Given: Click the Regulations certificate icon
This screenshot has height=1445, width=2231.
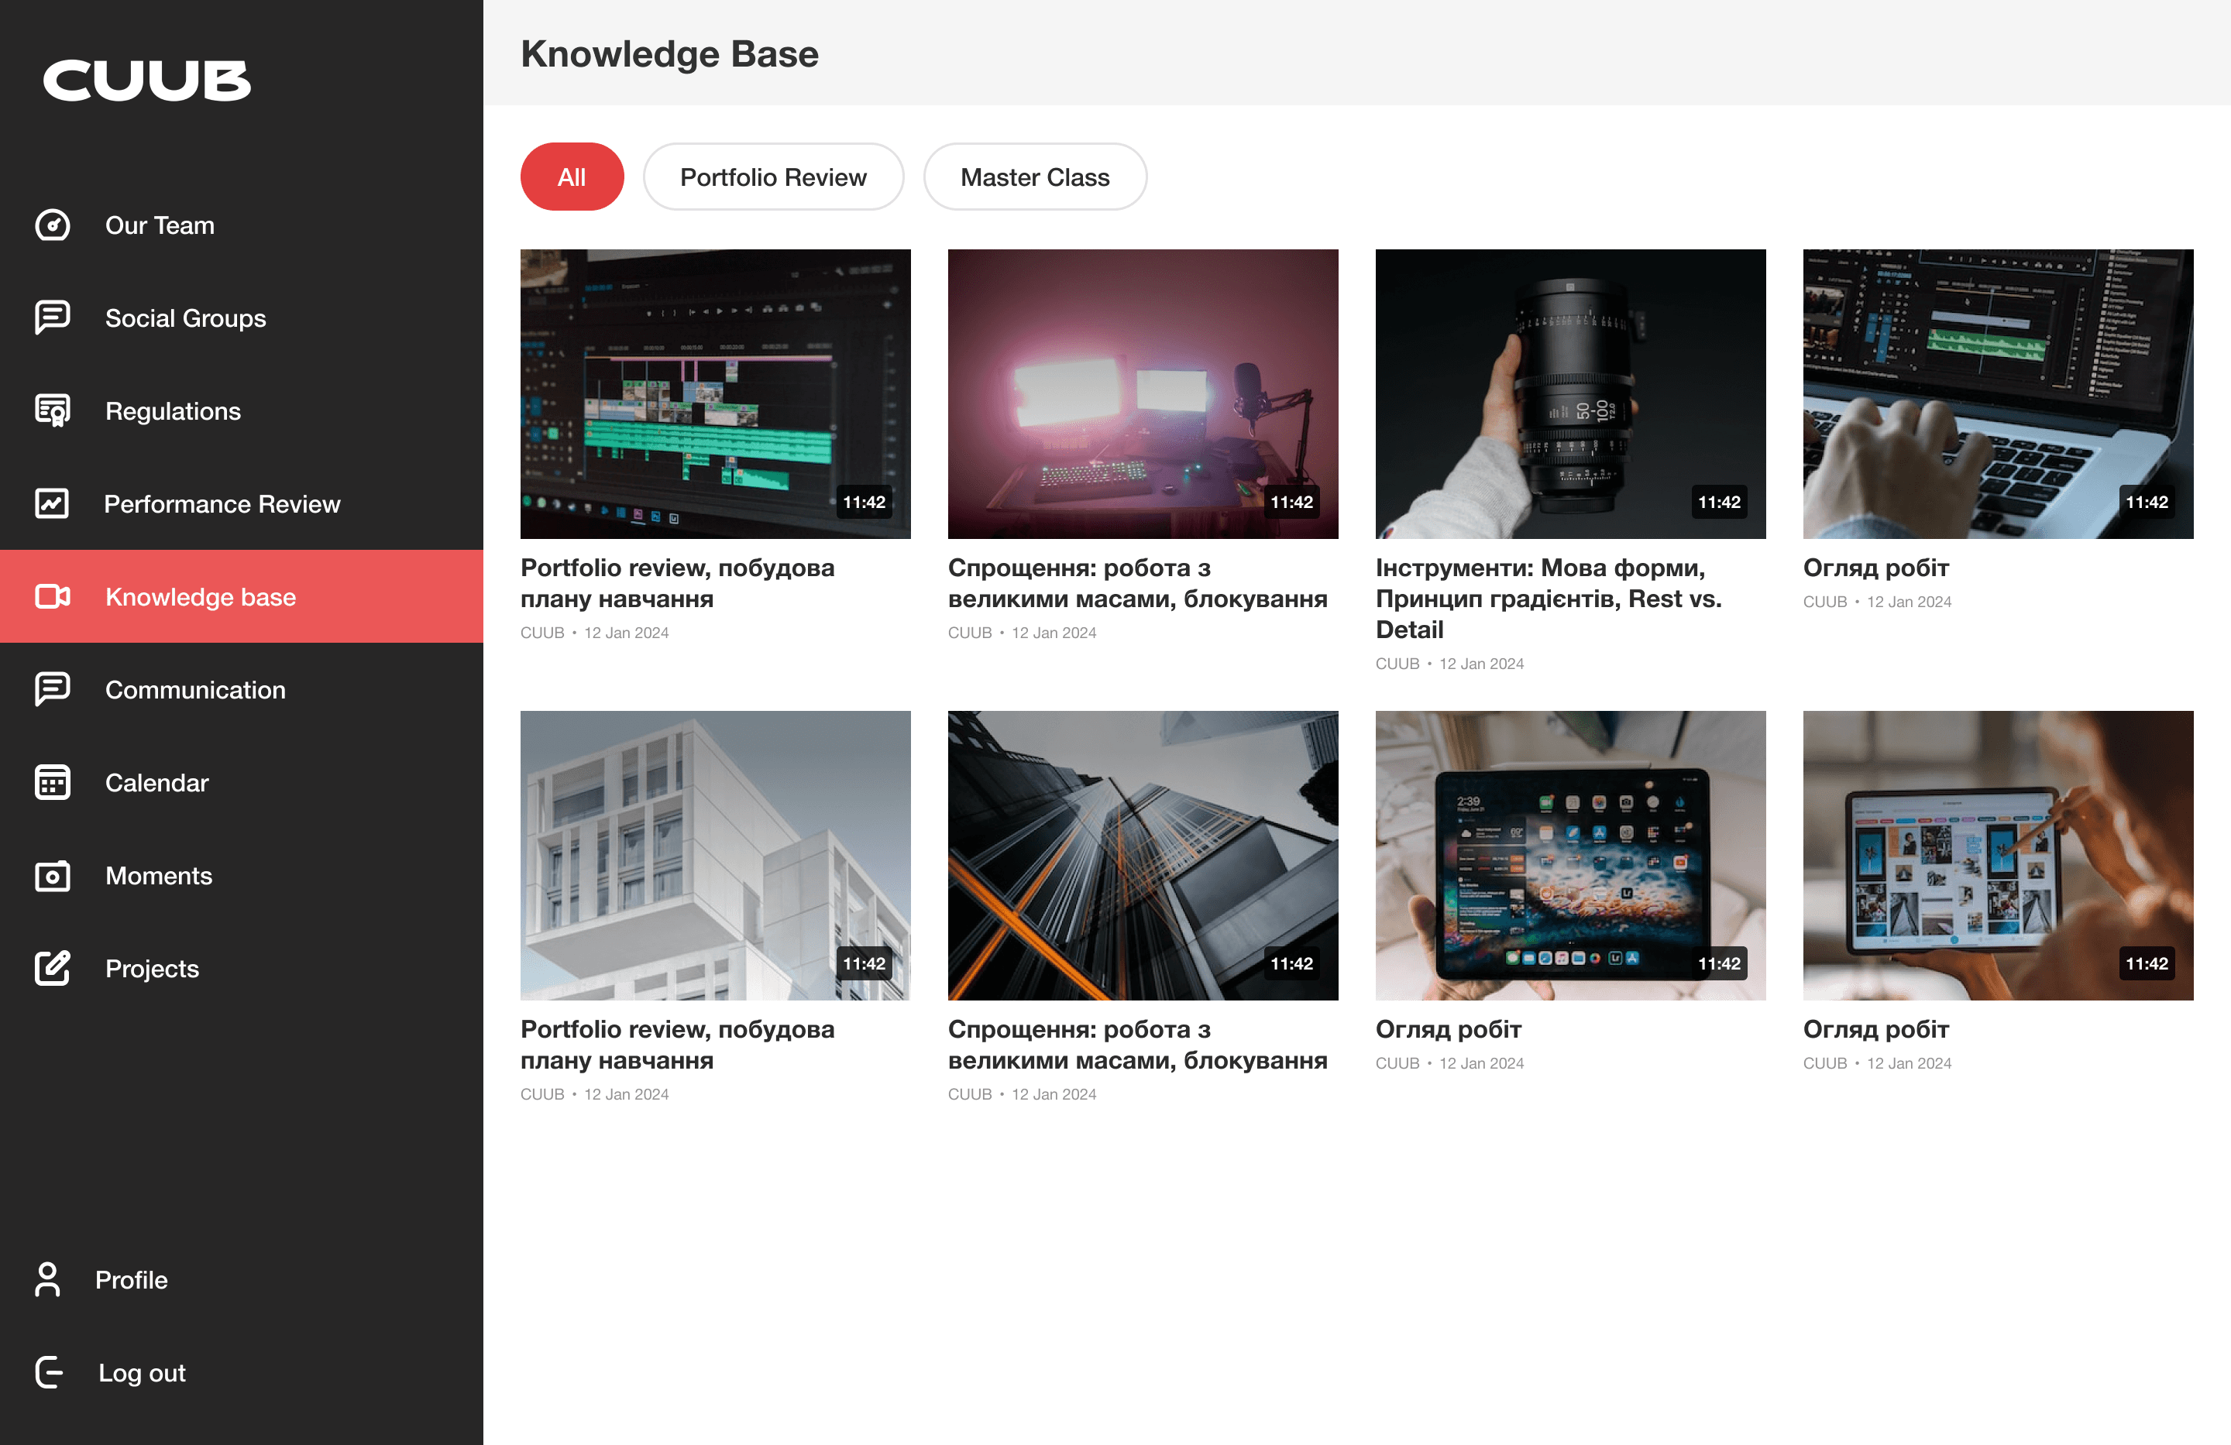Looking at the screenshot, I should 53,410.
